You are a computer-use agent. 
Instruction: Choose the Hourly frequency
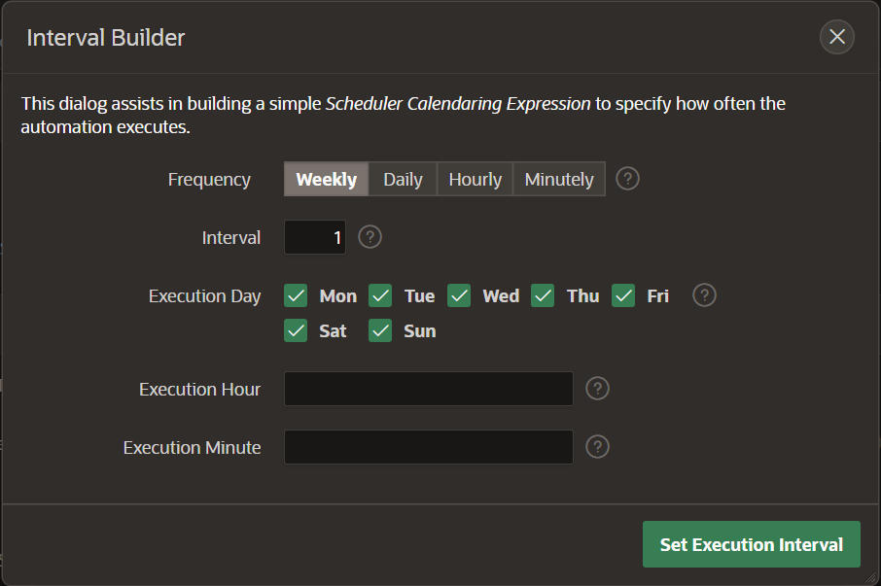point(475,179)
